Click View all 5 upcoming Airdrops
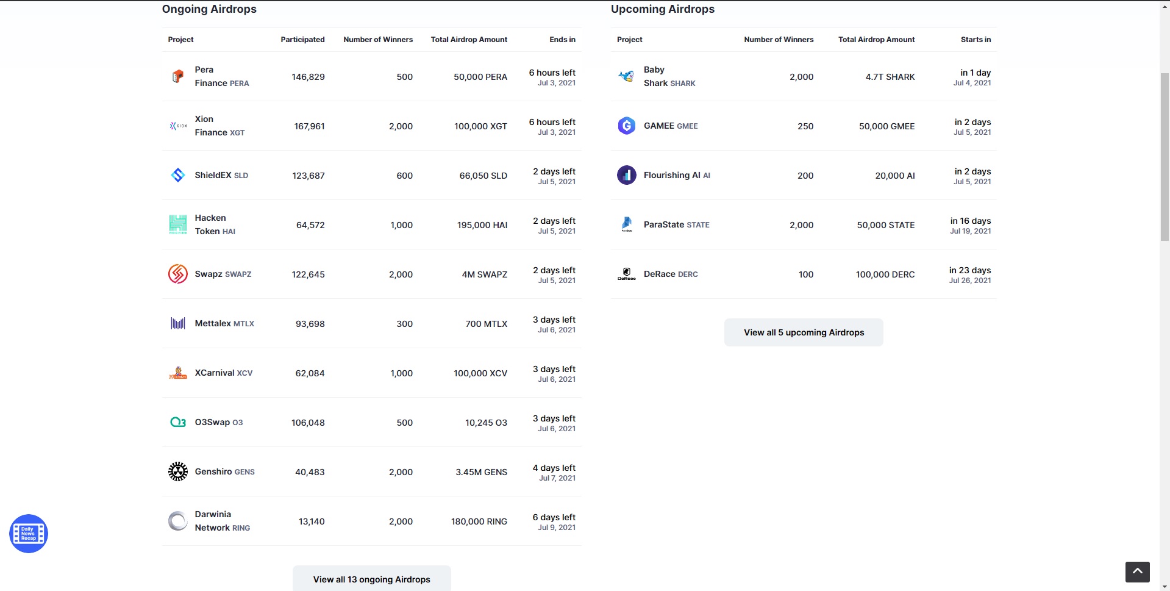The height and width of the screenshot is (591, 1170). tap(803, 332)
